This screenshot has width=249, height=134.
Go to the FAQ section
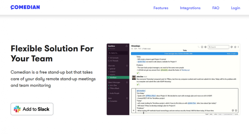[x=216, y=8]
